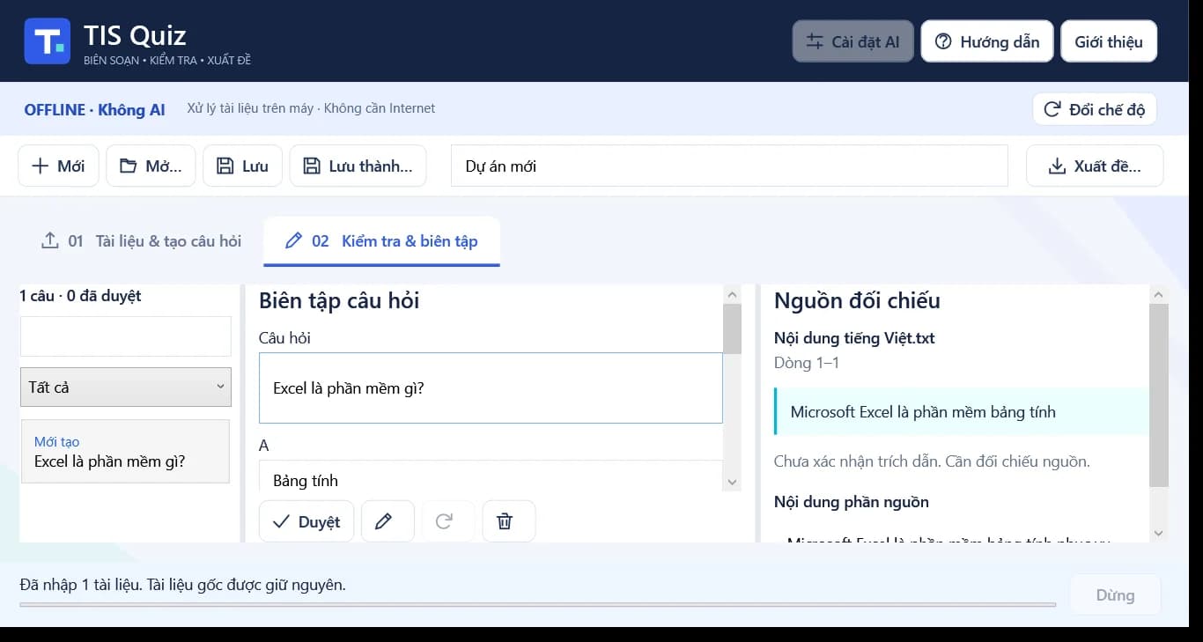Image resolution: width=1203 pixels, height=642 pixels.
Task: Open the Hướng dẫn help guide
Action: (986, 41)
